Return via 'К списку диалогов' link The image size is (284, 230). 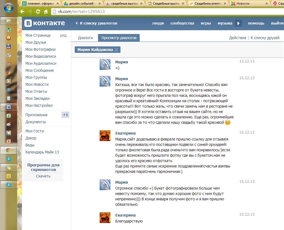coord(97,23)
